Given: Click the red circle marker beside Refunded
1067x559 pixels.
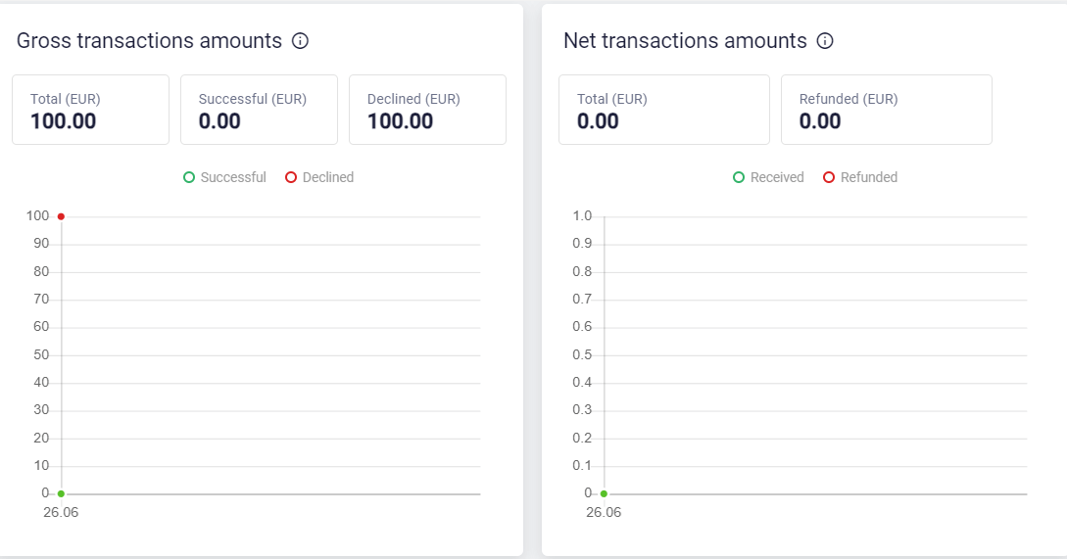Looking at the screenshot, I should [829, 177].
